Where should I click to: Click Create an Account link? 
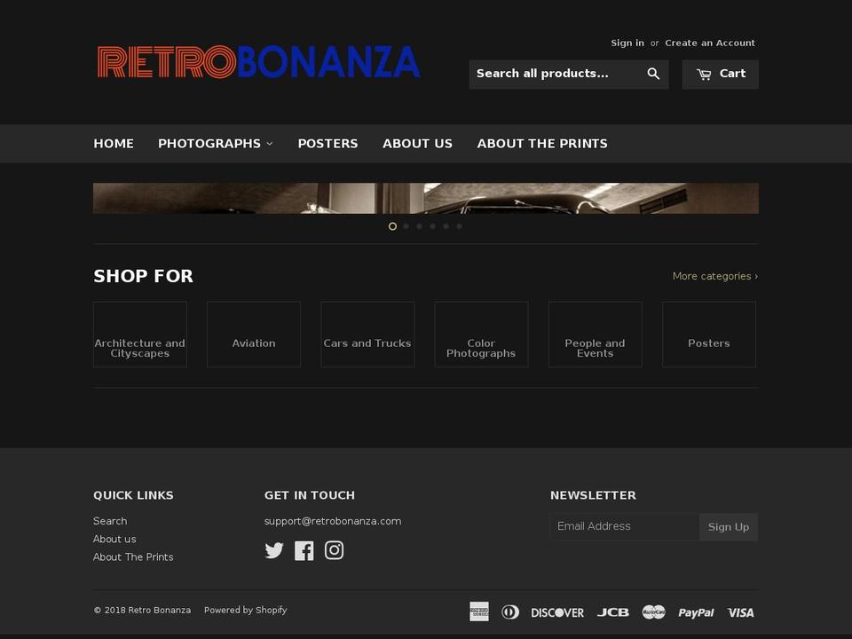(710, 43)
